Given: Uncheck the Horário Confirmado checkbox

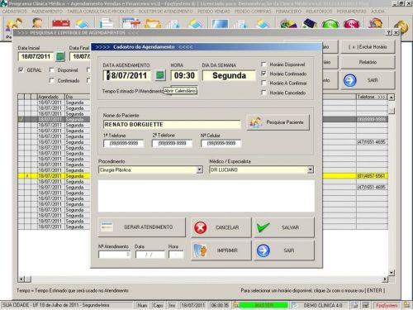Looking at the screenshot, I should (x=263, y=74).
